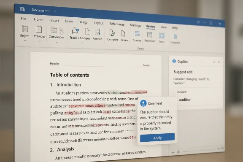Click the comment text about the auditor
Viewport: 243px width, 162px height.
click(156, 120)
